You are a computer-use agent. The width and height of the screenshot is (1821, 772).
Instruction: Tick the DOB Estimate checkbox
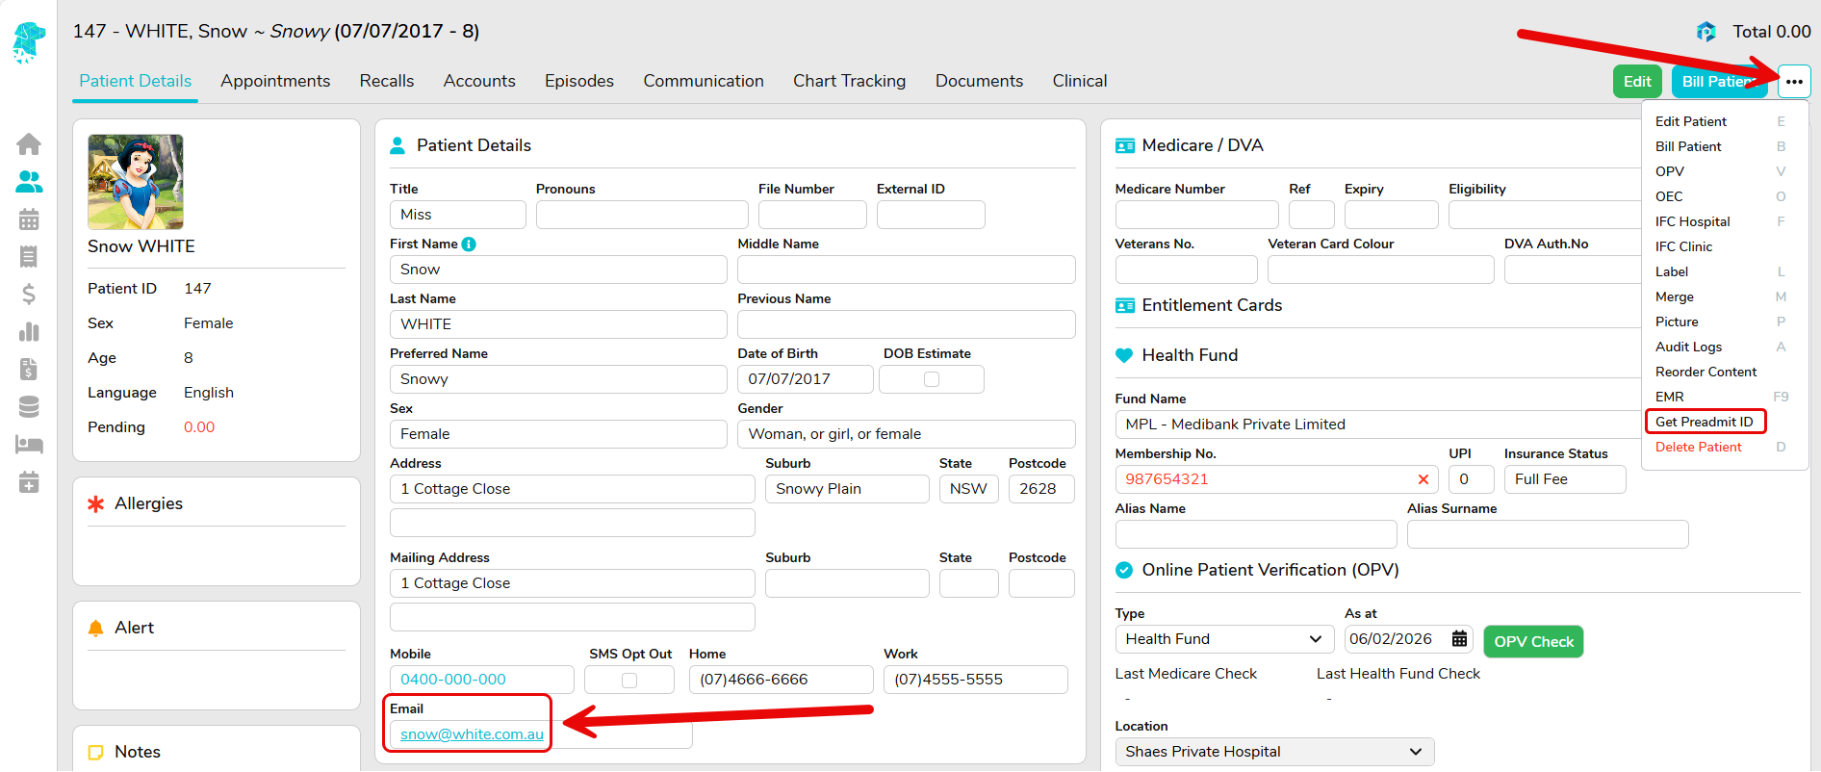[x=931, y=379]
